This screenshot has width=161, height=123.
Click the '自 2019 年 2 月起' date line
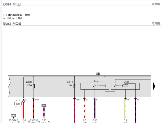[13, 18]
